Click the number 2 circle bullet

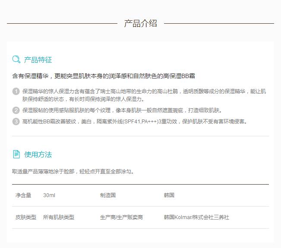(x=16, y=110)
